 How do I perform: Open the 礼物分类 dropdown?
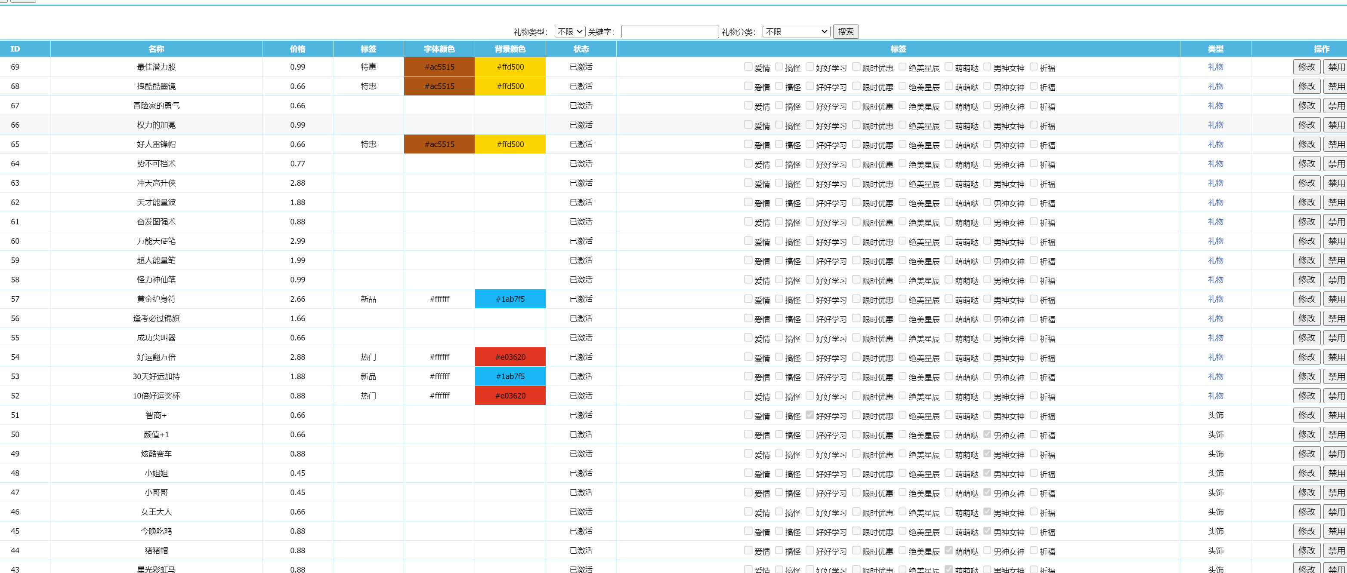pyautogui.click(x=796, y=32)
